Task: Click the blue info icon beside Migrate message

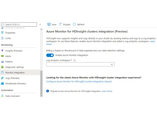Action: click(48, 91)
